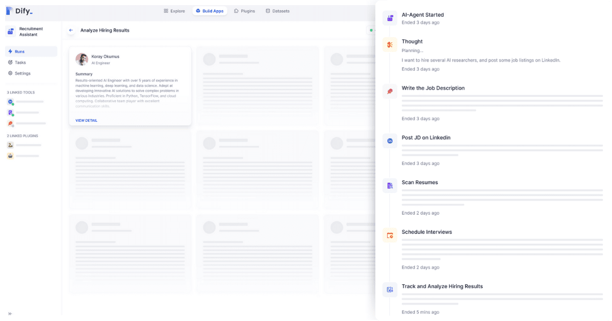Go to the Datasets tab

point(277,11)
